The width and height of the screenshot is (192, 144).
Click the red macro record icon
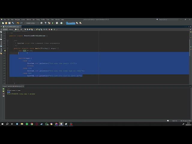pyautogui.click(x=49, y=29)
